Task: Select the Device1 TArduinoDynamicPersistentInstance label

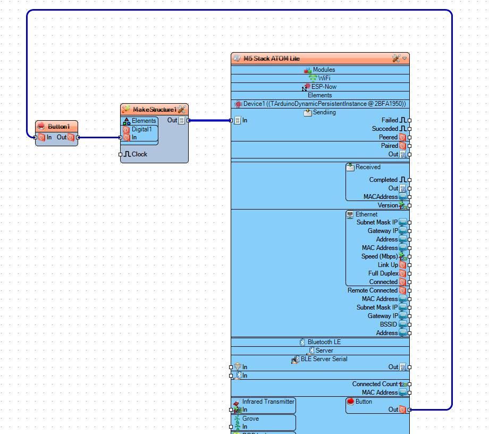Action: pyautogui.click(x=325, y=104)
